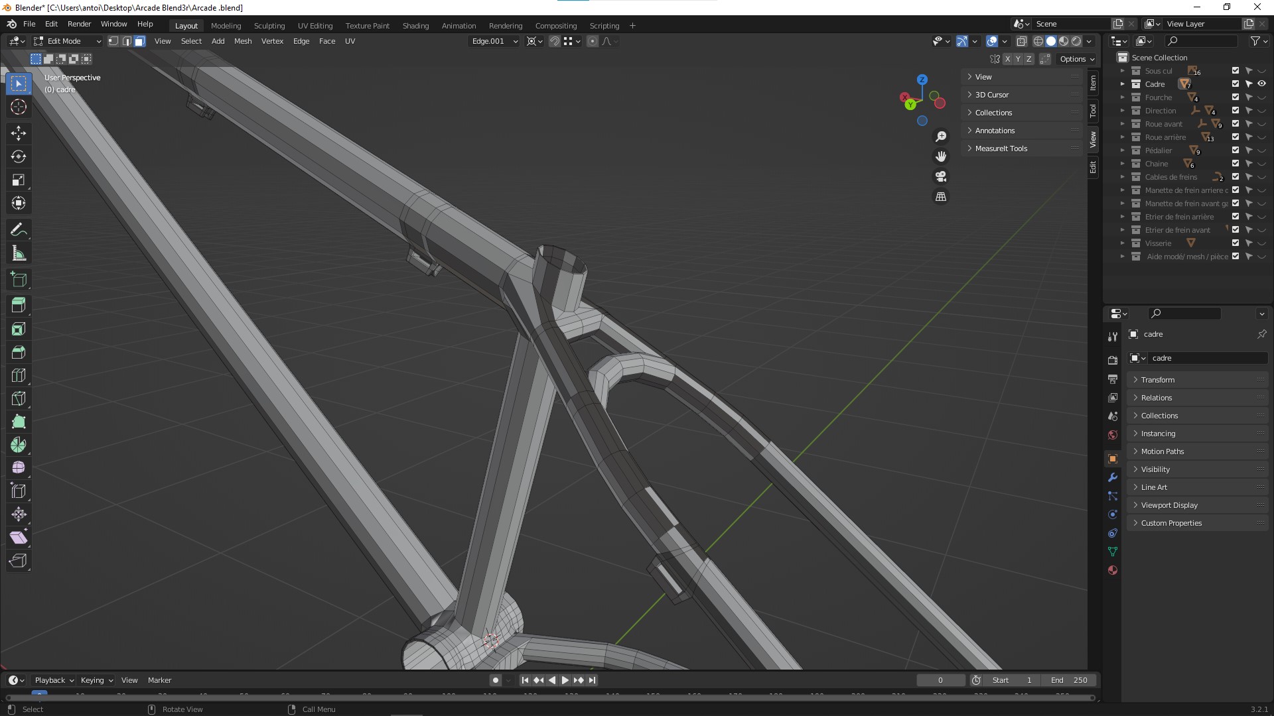Image resolution: width=1274 pixels, height=716 pixels.
Task: Jump to the last frame
Action: pyautogui.click(x=593, y=680)
